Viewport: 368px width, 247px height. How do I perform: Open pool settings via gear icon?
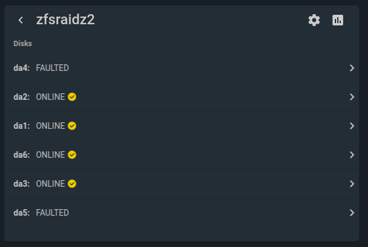tap(314, 20)
